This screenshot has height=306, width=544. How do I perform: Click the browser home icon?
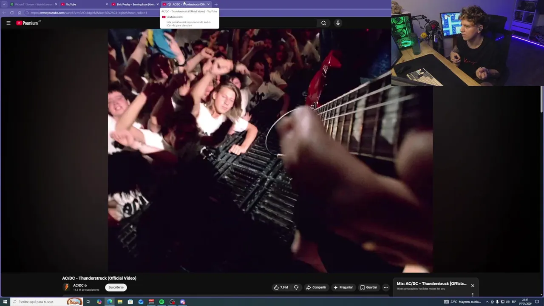20,13
